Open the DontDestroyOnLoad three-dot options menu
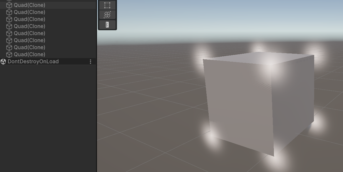 click(90, 61)
